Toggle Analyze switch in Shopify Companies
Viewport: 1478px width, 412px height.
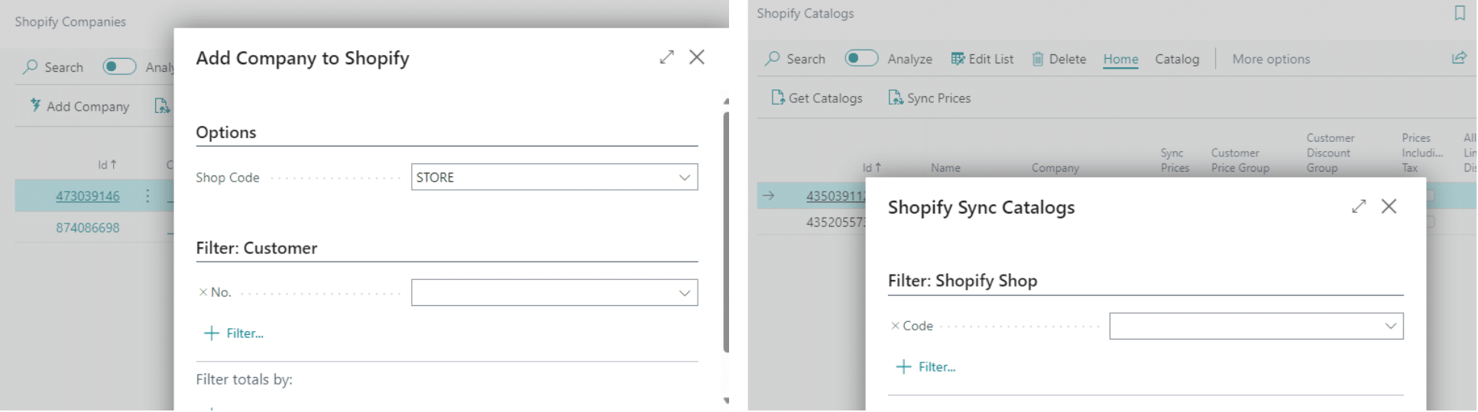(120, 67)
